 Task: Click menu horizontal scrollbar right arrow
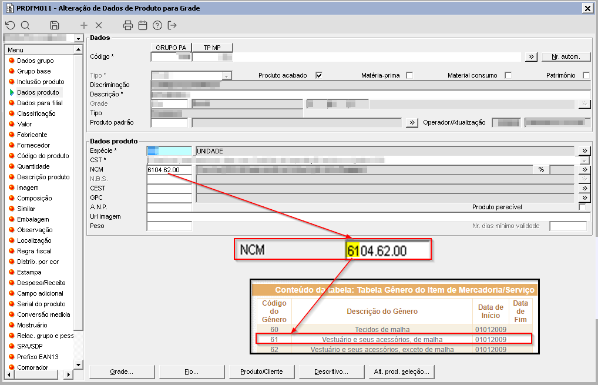pyautogui.click(x=68, y=374)
